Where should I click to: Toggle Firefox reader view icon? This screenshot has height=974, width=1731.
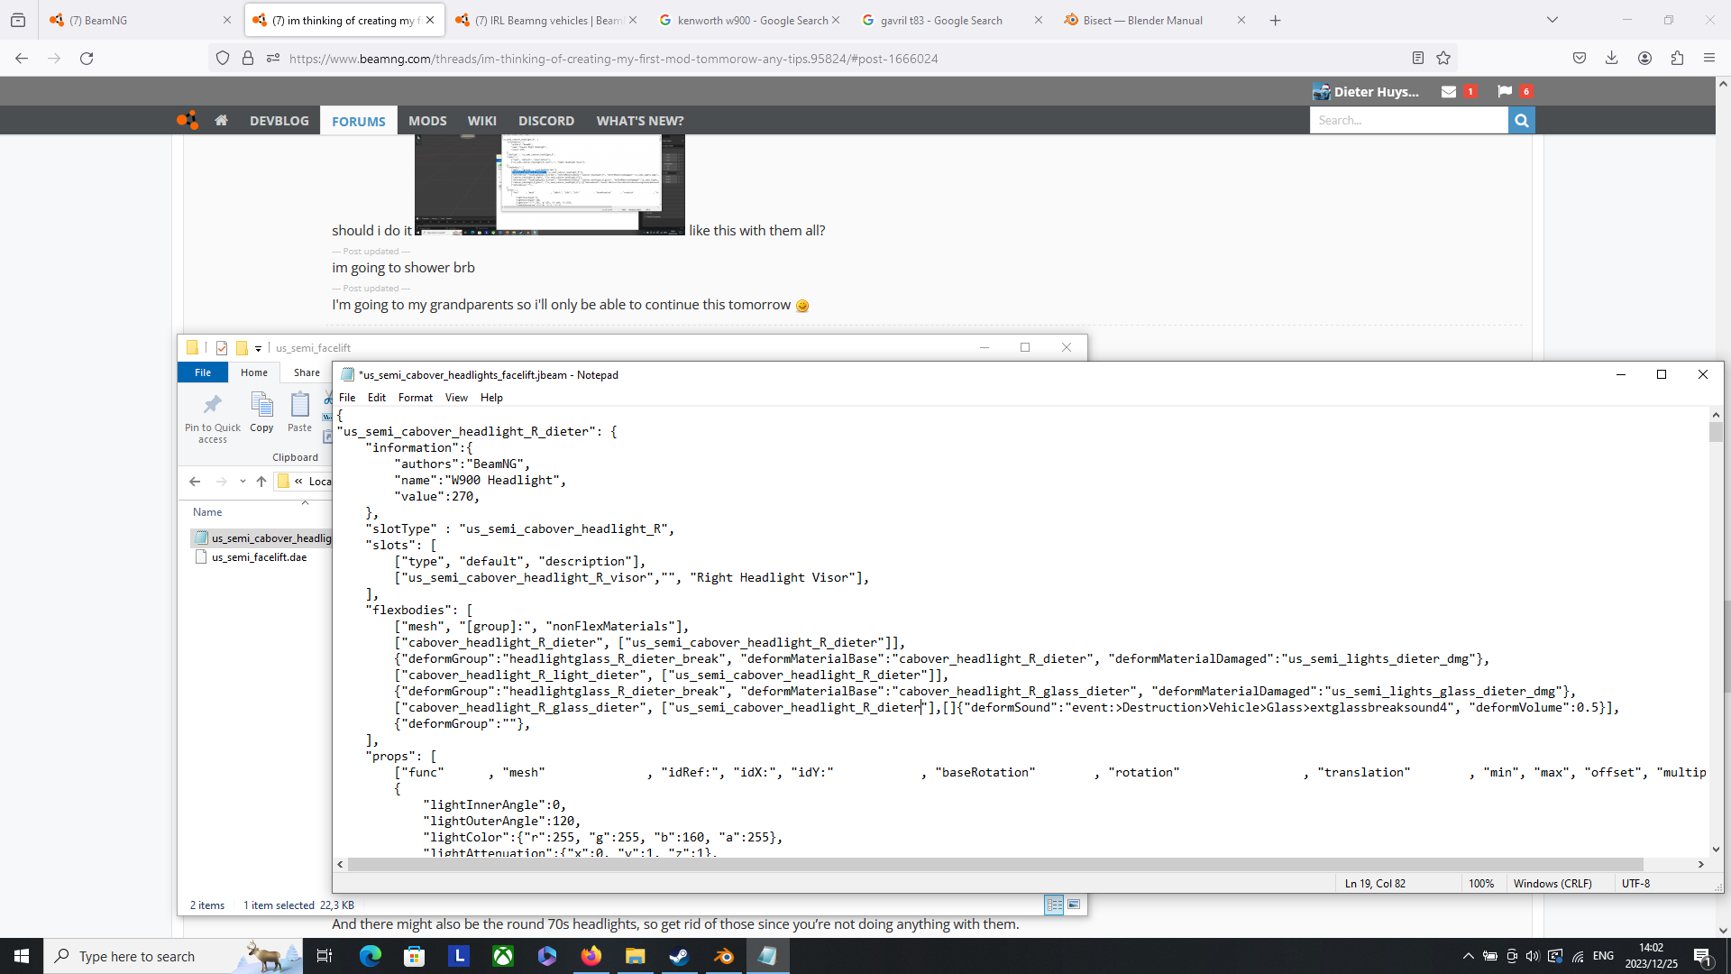1417,58
